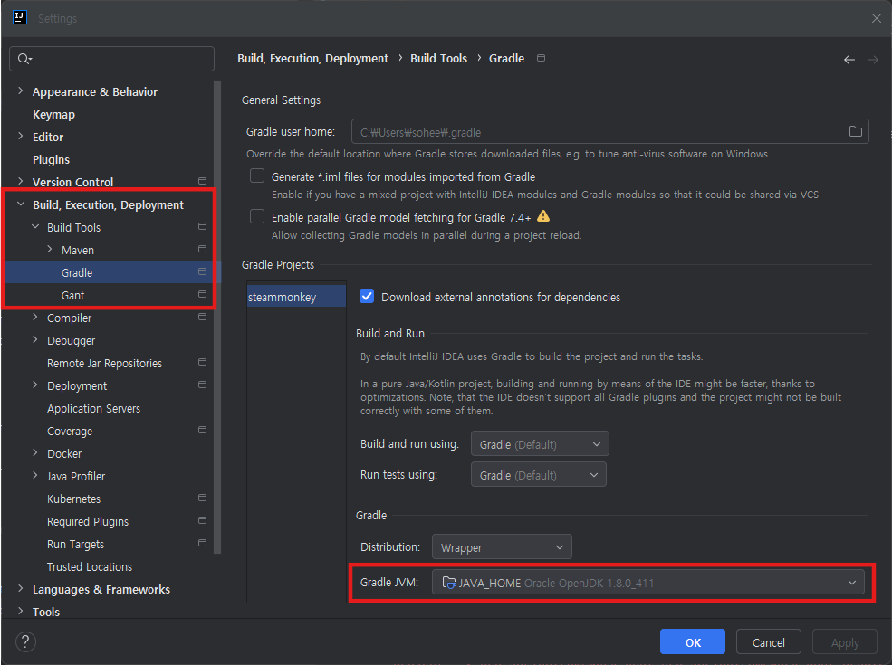Go back using the left arrow

click(x=849, y=59)
